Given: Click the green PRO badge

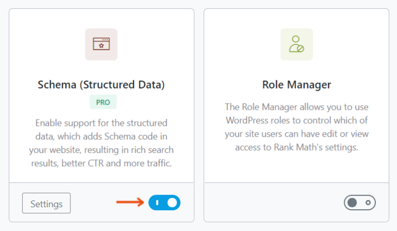Looking at the screenshot, I should [x=103, y=102].
